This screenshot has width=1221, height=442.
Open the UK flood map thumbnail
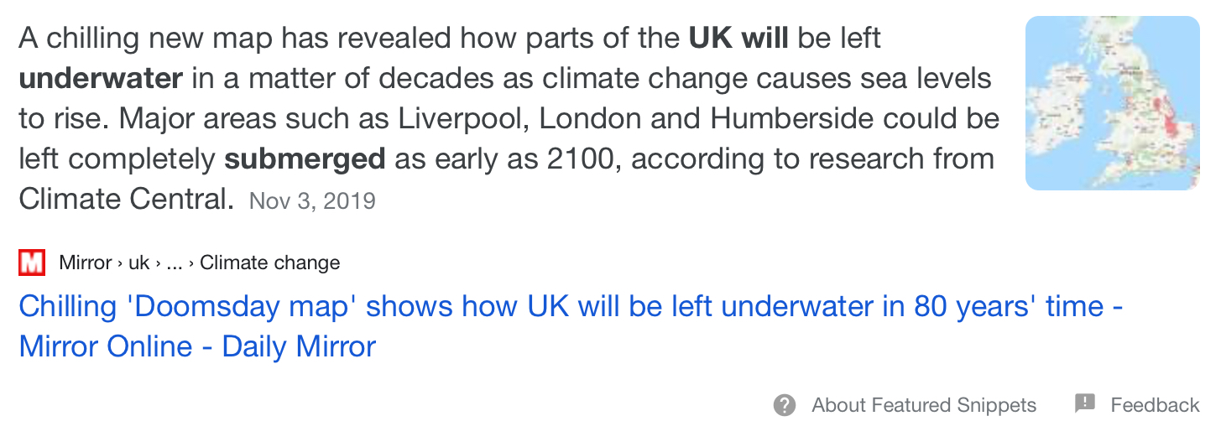pos(1112,103)
